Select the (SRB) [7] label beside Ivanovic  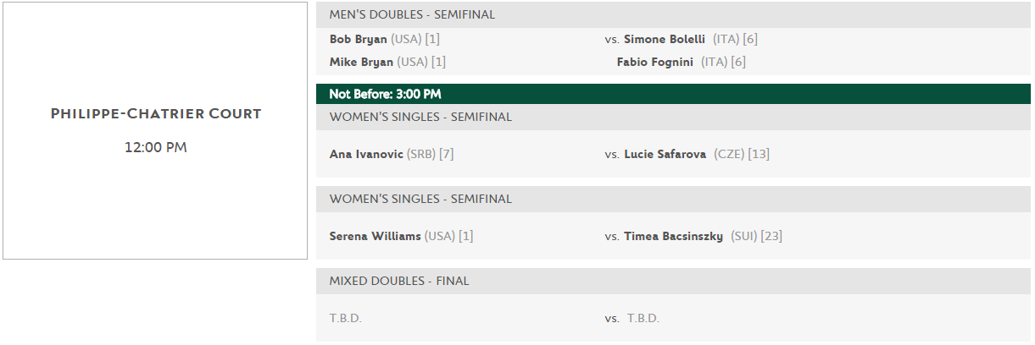tap(431, 154)
